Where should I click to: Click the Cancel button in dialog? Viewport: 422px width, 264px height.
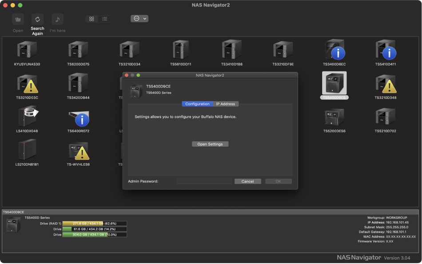pos(247,181)
